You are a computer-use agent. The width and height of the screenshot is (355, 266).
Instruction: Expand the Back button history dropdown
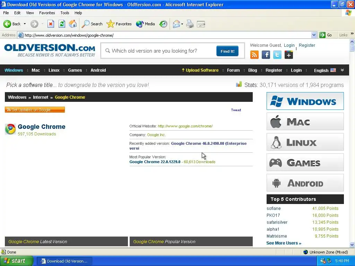point(25,24)
